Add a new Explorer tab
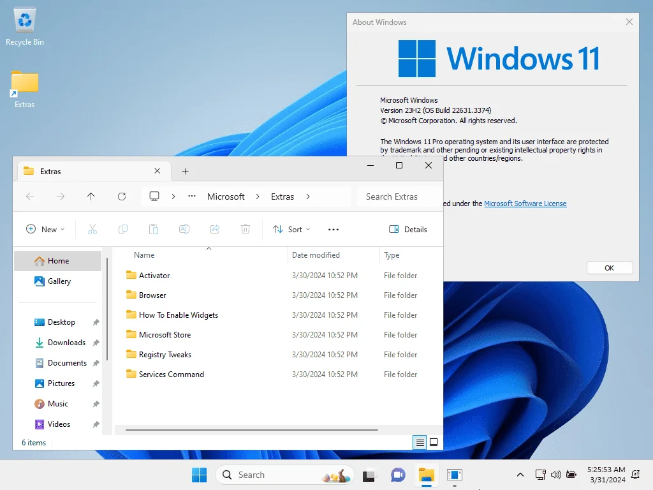The width and height of the screenshot is (653, 490). pyautogui.click(x=186, y=171)
